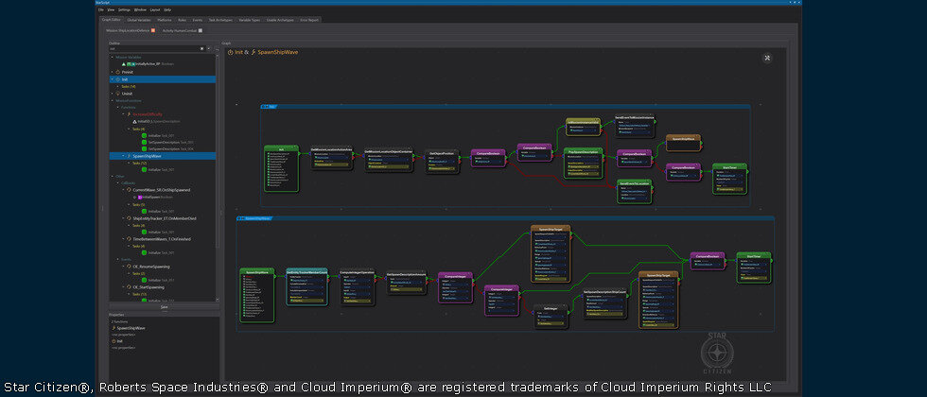This screenshot has height=397, width=927.
Task: Click the SpawnShipWave link in graph title
Action: point(278,52)
